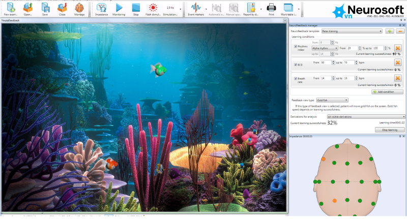Click the Rhythms 97 % successfulness value
Screen dimensions: 407x219
[x=396, y=54]
